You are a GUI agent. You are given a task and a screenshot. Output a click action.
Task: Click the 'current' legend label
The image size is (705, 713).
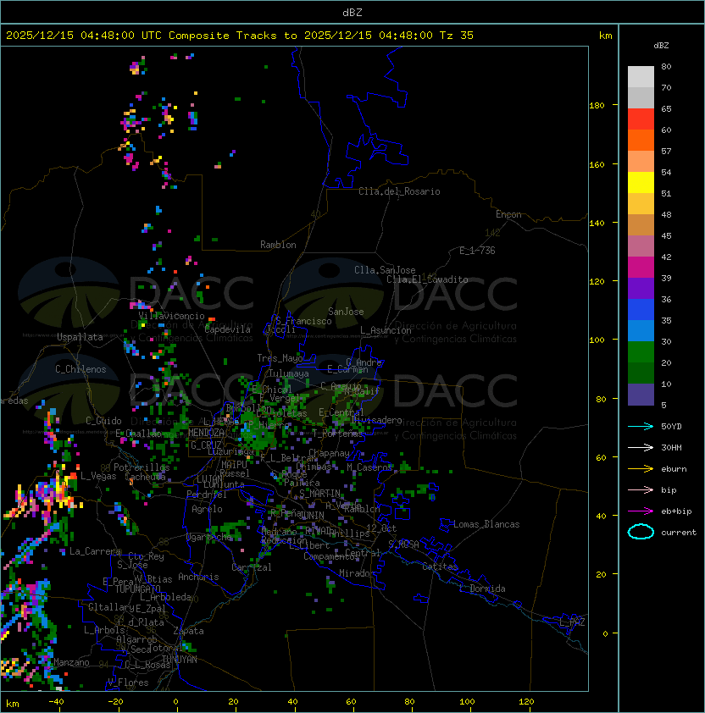[x=679, y=533]
